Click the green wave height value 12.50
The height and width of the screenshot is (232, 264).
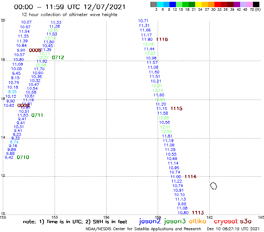(166, 132)
